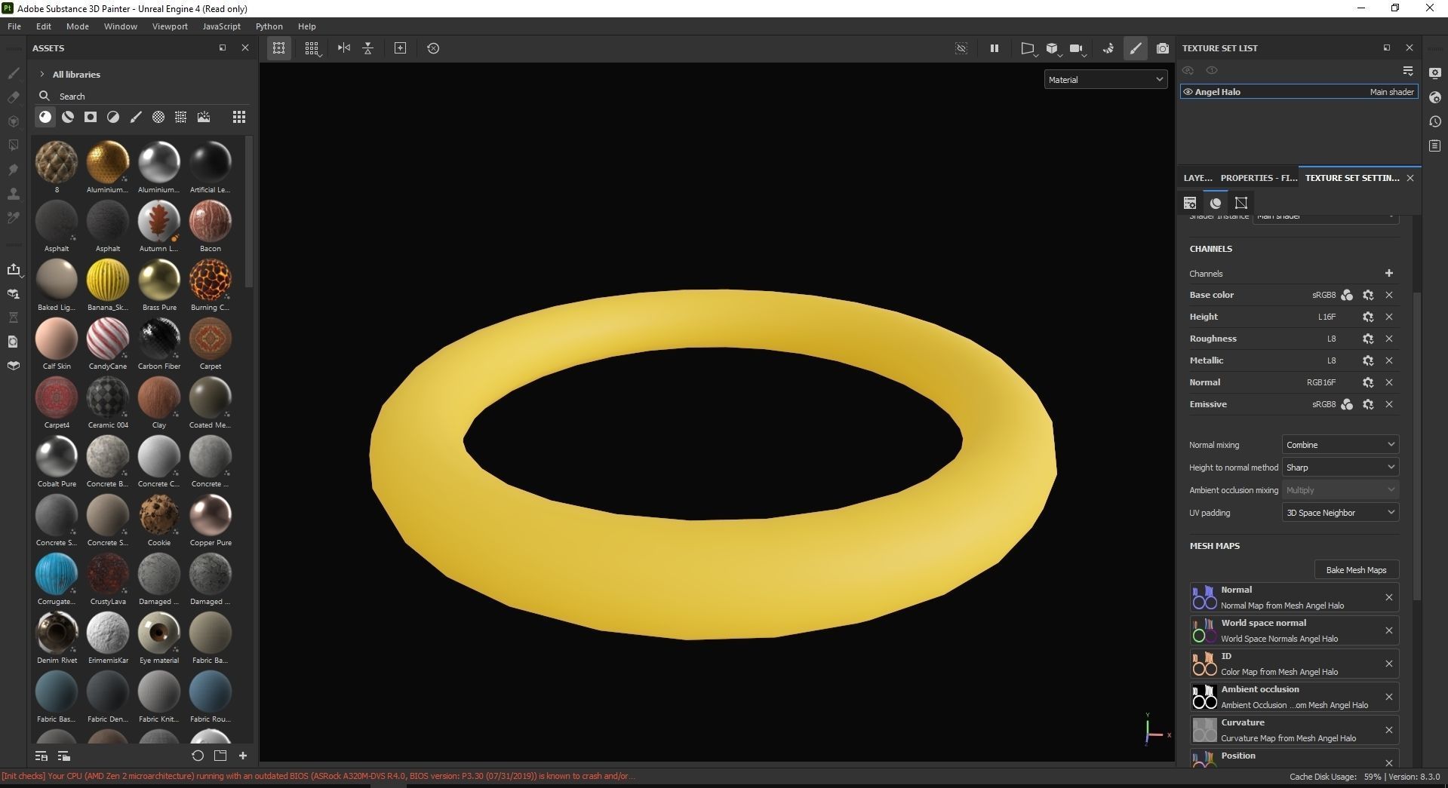Toggle visibility of Angel Halo texture set
The width and height of the screenshot is (1448, 788).
pos(1188,92)
